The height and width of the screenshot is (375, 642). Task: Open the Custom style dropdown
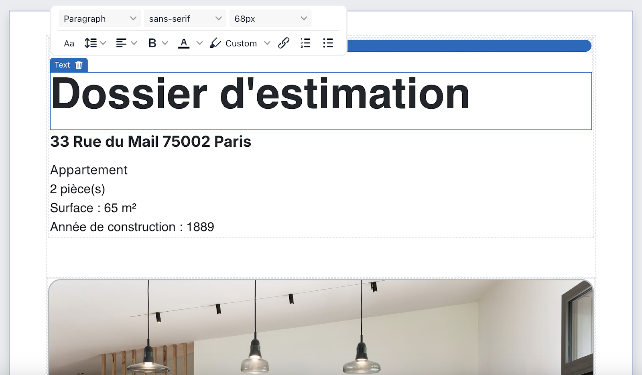pyautogui.click(x=248, y=43)
